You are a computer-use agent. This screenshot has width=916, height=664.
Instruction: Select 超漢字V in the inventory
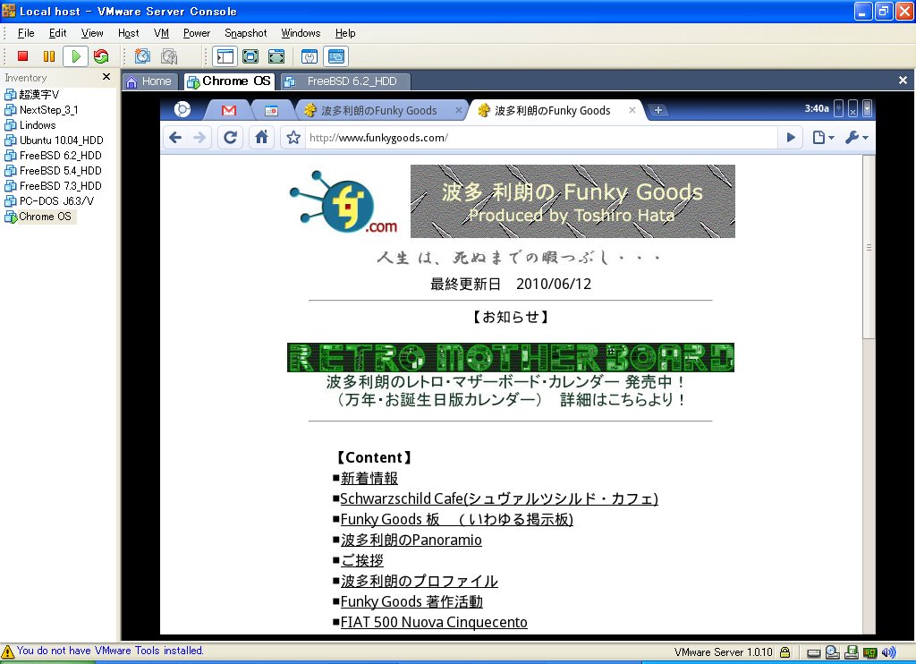(38, 95)
